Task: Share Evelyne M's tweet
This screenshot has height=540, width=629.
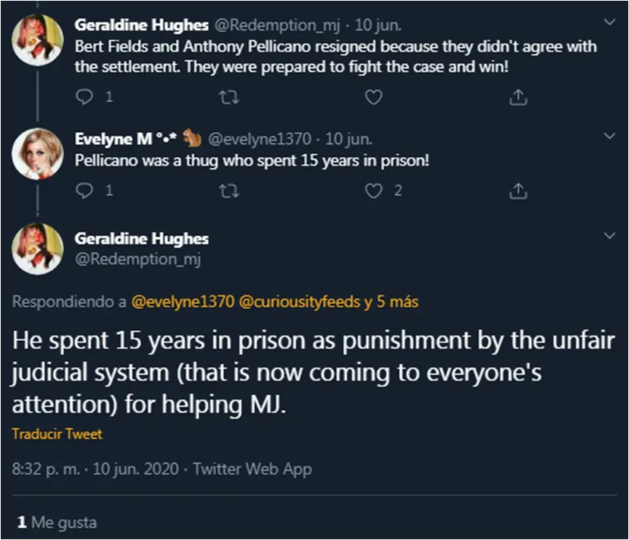Action: [x=517, y=191]
